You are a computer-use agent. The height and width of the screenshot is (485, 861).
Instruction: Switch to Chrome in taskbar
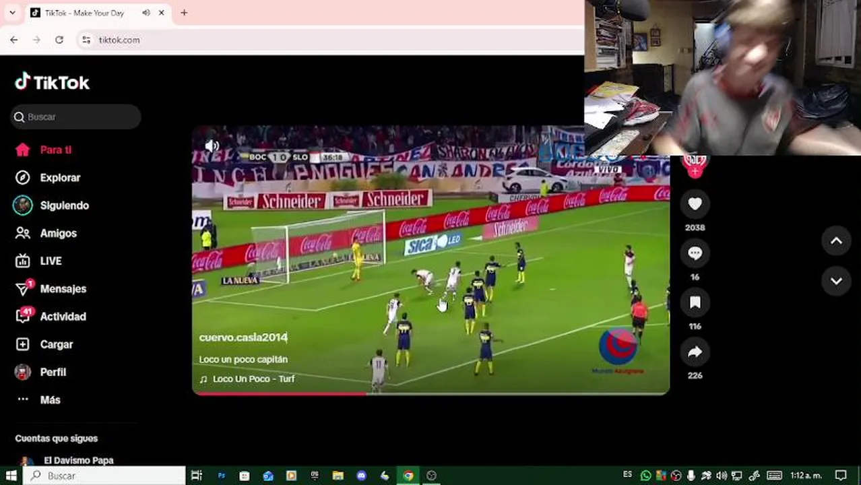click(408, 476)
